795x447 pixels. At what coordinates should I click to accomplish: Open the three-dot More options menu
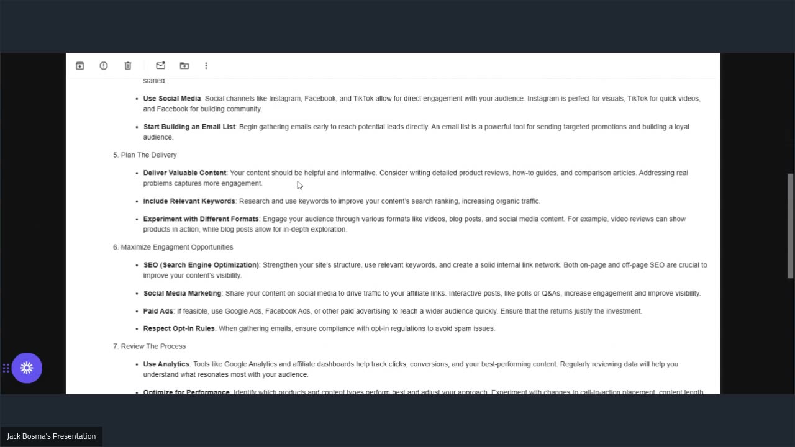pyautogui.click(x=206, y=66)
